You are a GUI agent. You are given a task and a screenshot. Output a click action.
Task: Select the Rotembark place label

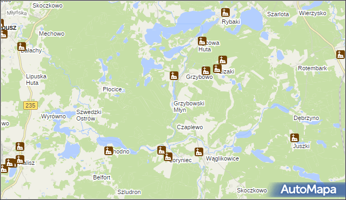(312, 68)
